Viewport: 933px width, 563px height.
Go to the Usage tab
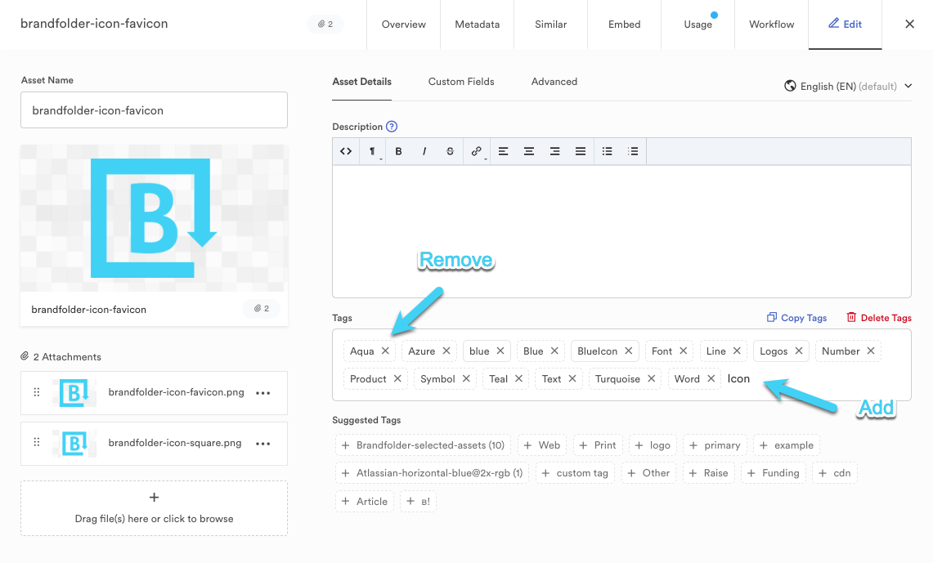[x=698, y=25]
